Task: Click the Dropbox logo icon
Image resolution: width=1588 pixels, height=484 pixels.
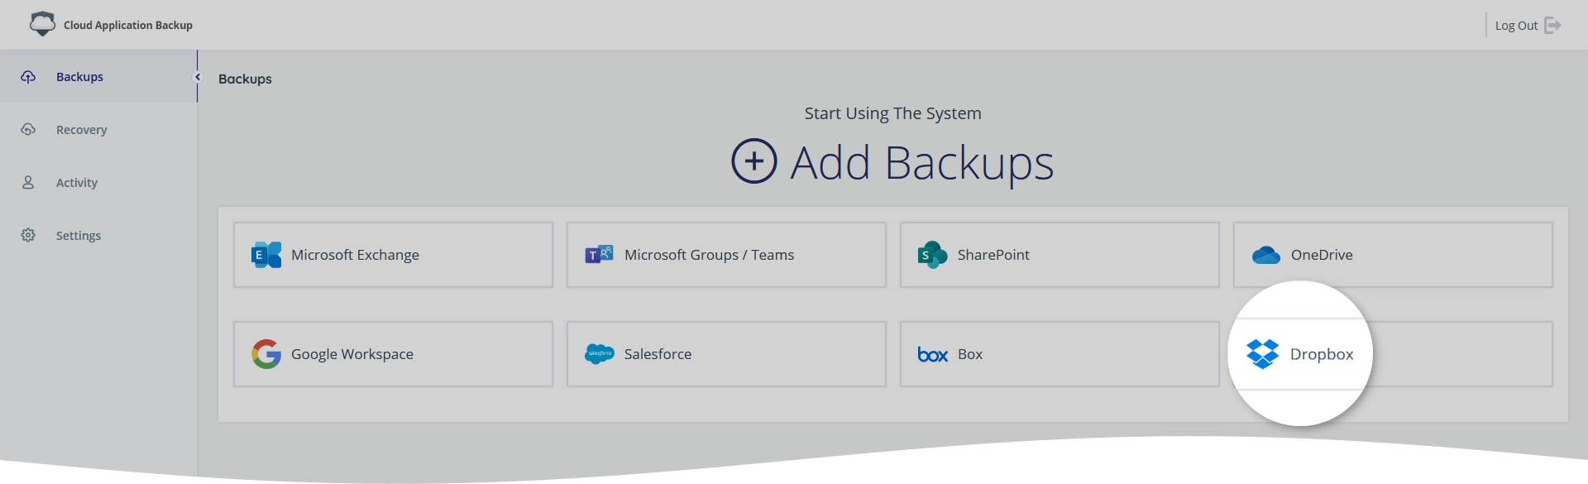Action: coord(1263,354)
